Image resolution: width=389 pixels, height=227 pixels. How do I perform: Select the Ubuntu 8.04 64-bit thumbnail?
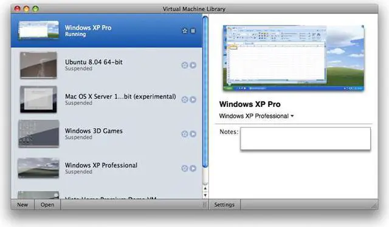point(38,65)
